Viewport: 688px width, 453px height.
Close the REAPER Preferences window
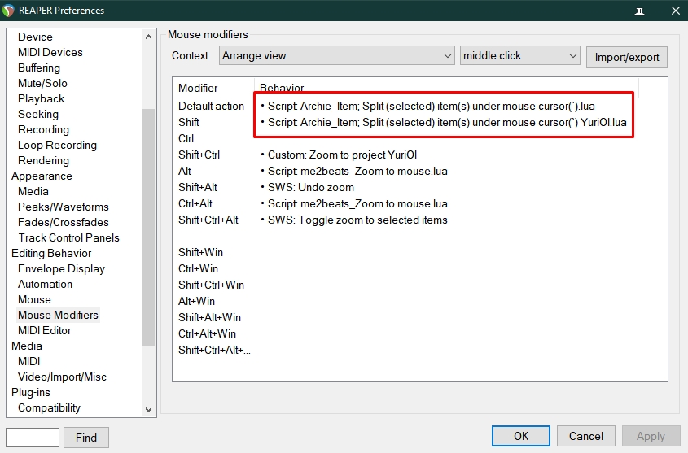[x=676, y=11]
